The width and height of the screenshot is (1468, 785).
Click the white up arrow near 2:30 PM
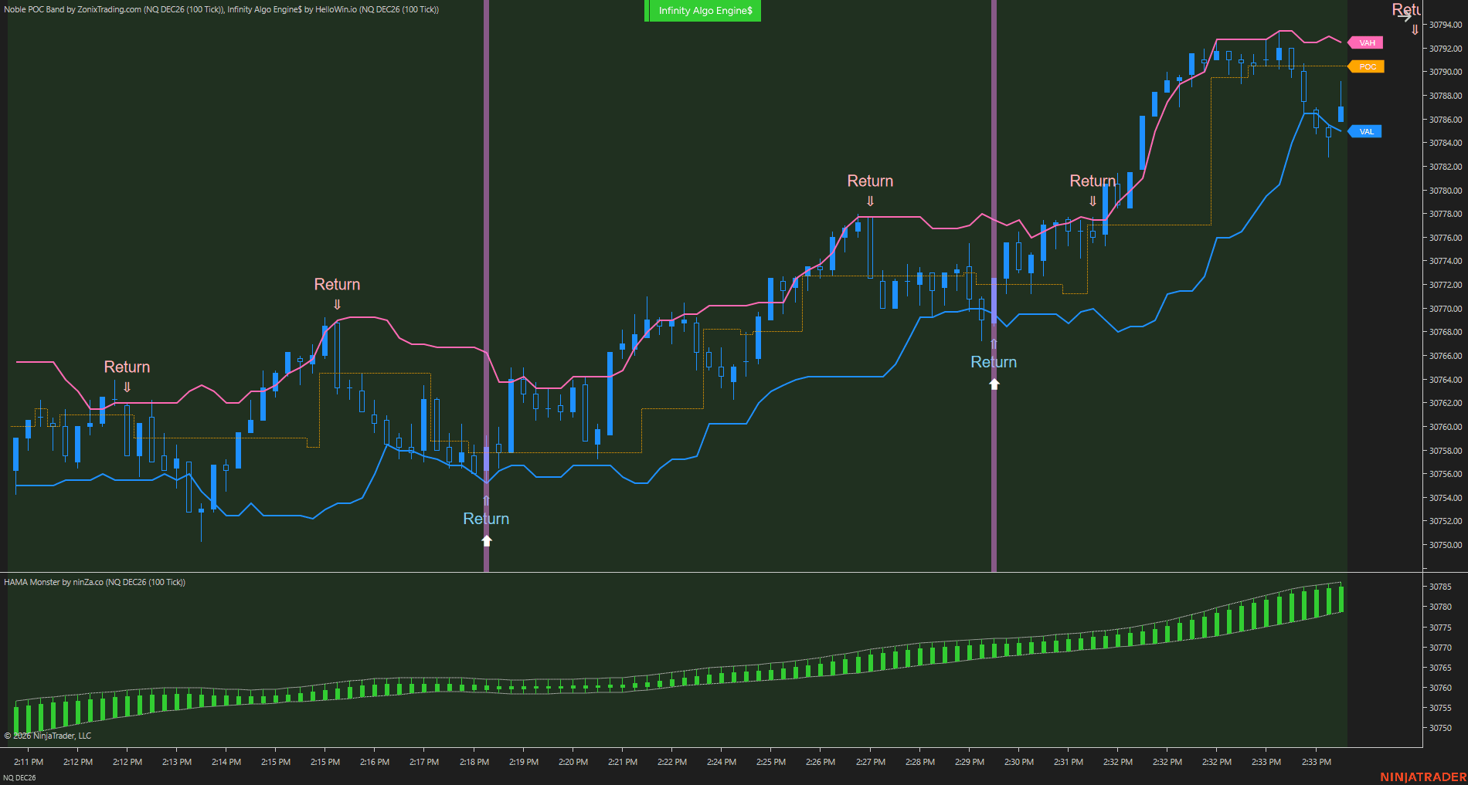(x=994, y=384)
